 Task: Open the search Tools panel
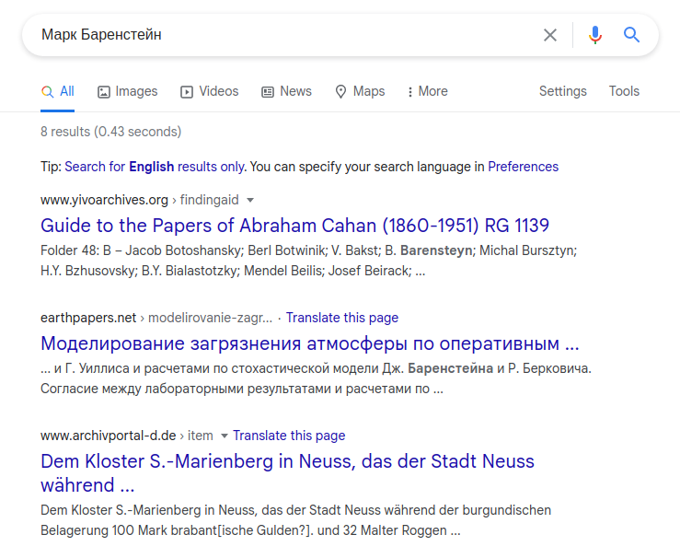(624, 91)
